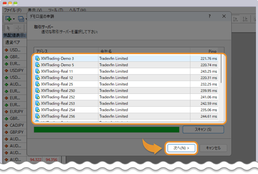
Task: Click server icon for XMTrading-Demo 5
Action: 38,65
